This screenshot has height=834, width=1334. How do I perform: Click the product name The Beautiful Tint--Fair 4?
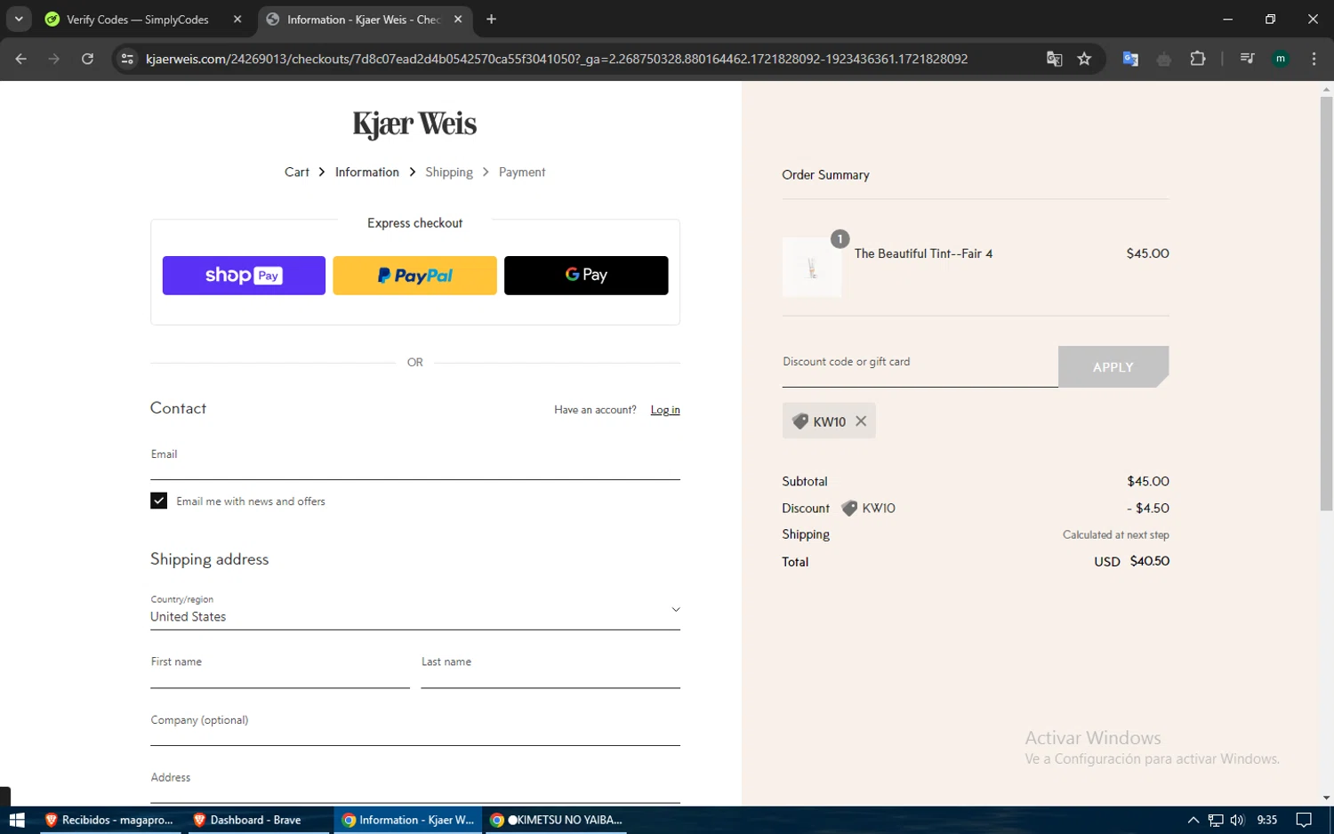click(923, 253)
